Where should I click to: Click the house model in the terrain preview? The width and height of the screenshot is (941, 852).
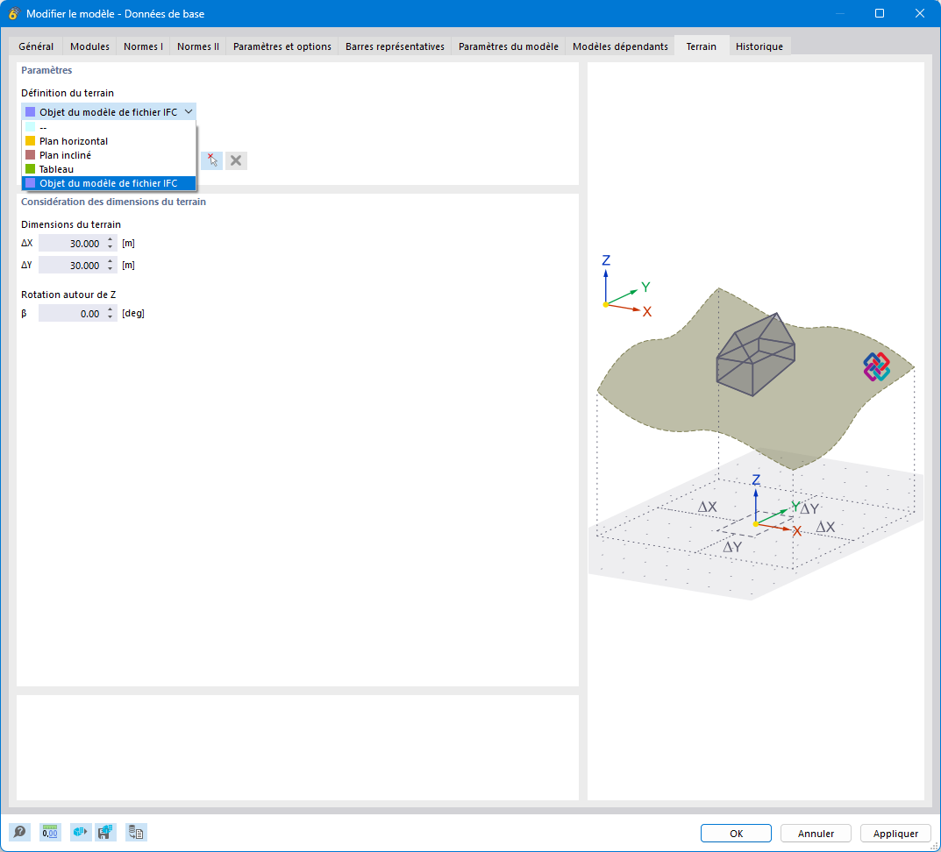(756, 355)
